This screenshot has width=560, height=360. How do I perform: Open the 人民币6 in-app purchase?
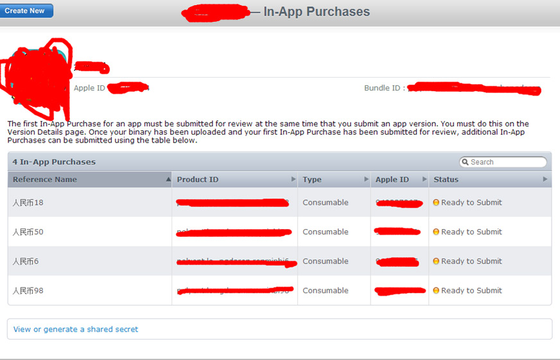(25, 261)
